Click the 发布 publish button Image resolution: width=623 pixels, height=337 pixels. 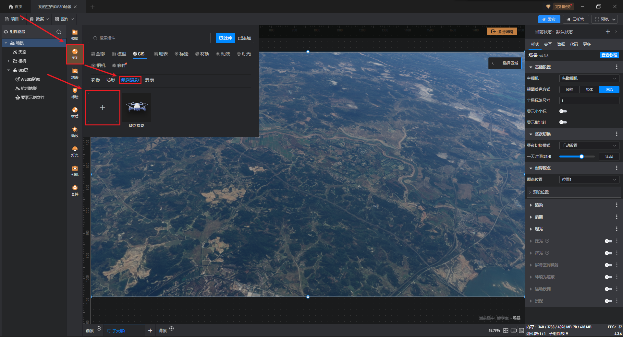[549, 19]
